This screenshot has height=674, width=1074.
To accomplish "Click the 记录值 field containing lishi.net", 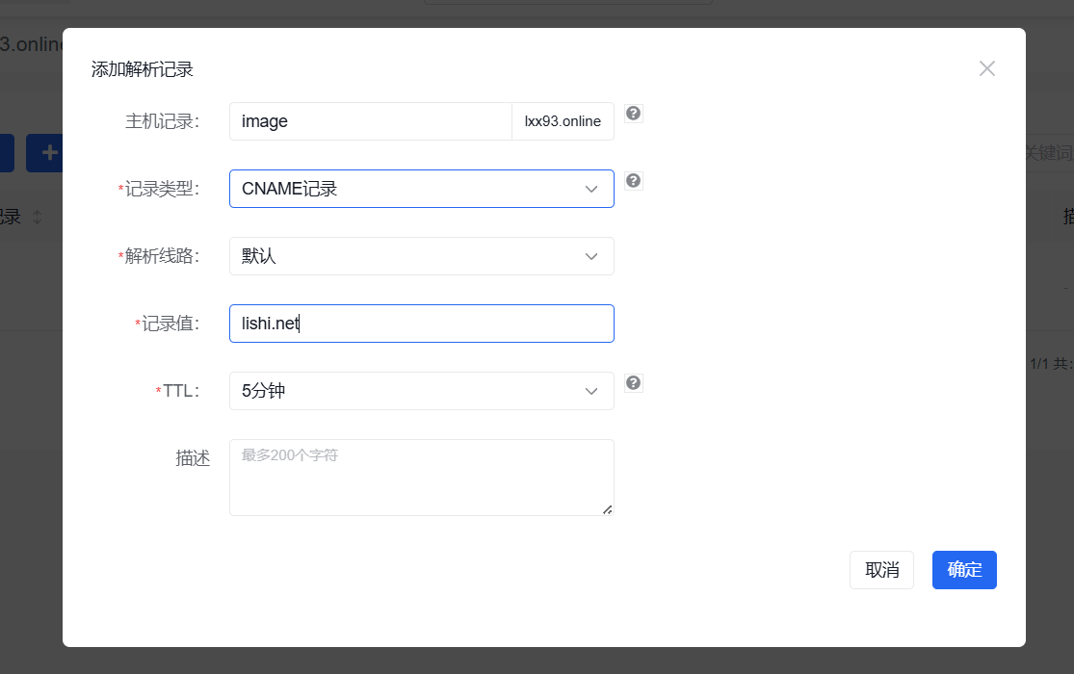I will pyautogui.click(x=421, y=324).
